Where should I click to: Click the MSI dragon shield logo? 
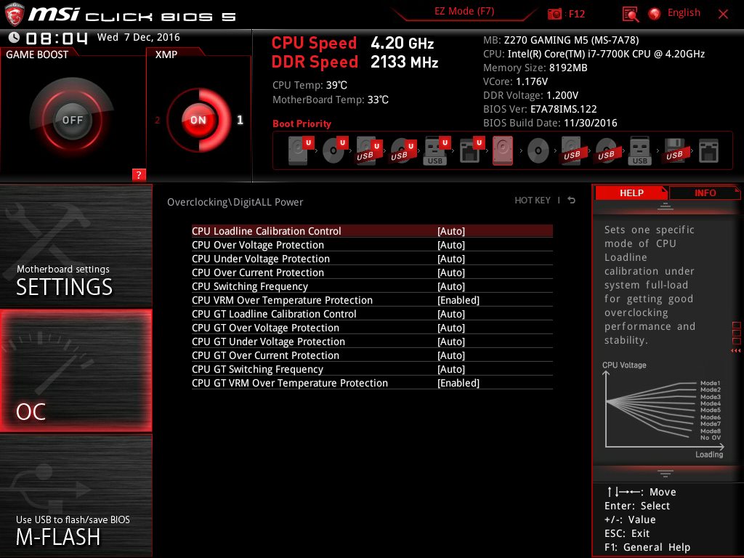pos(15,15)
